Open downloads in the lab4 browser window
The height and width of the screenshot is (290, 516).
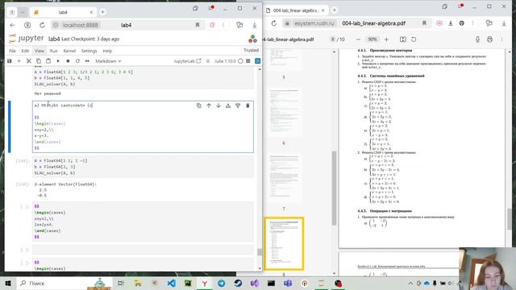tap(255, 25)
